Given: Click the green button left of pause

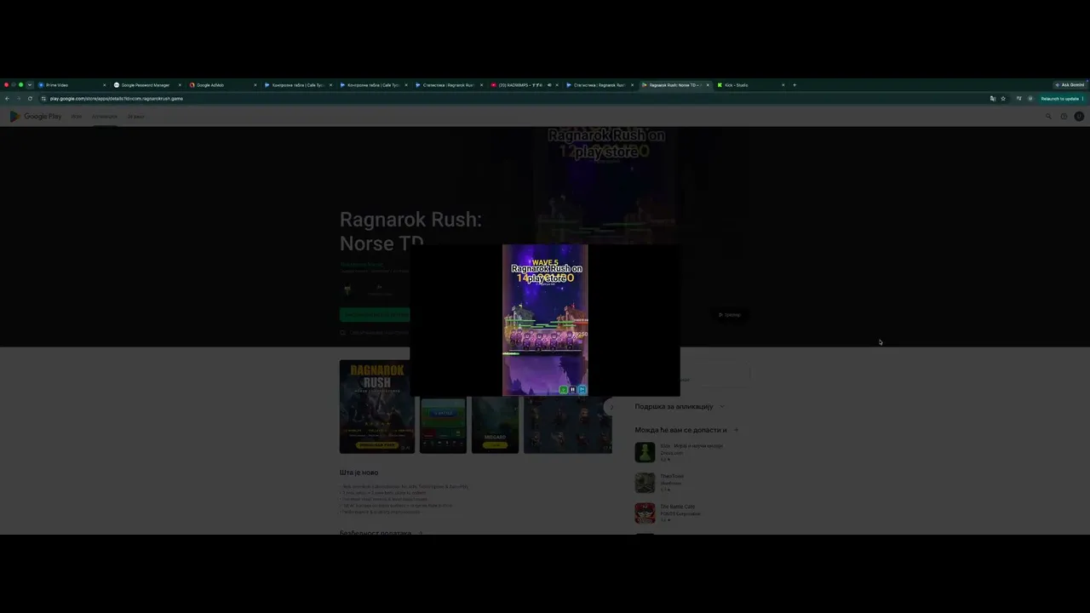Looking at the screenshot, I should 564,390.
